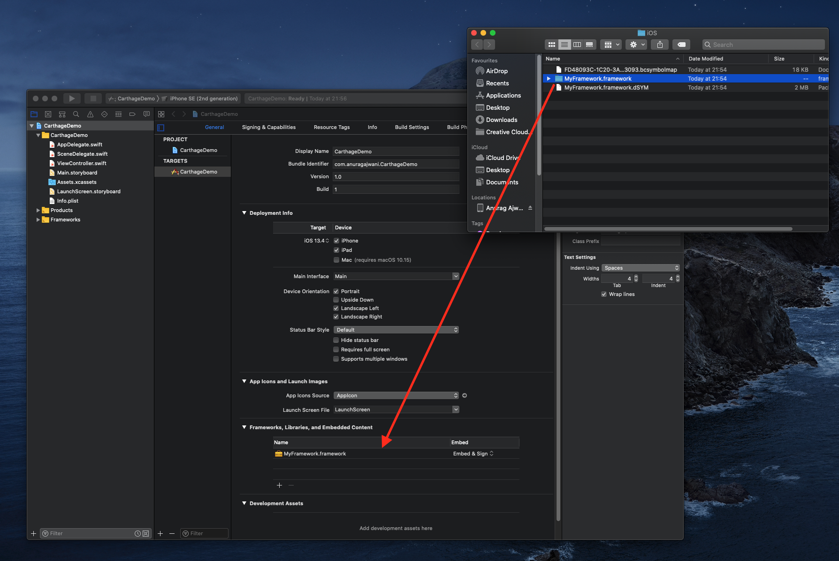Open the Project navigator folder icon
This screenshot has width=839, height=561.
tap(34, 114)
